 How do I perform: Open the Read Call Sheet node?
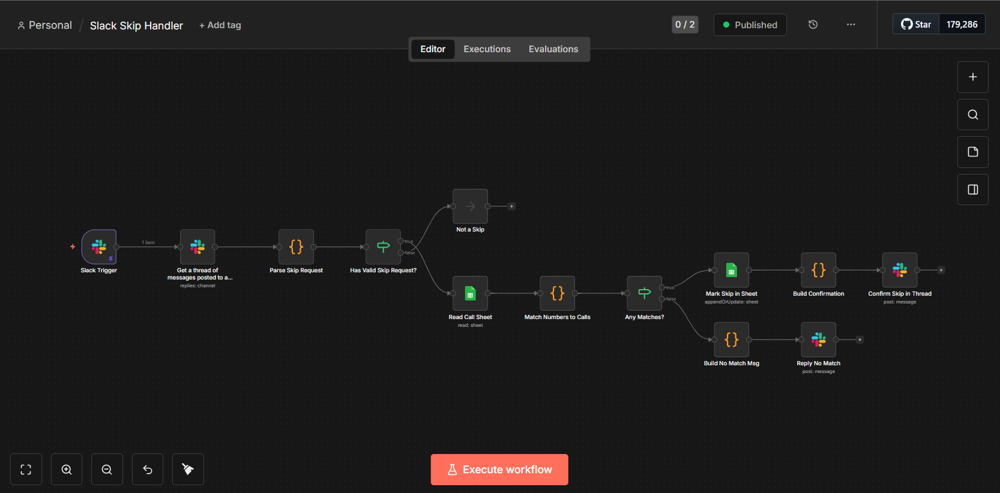coord(470,293)
